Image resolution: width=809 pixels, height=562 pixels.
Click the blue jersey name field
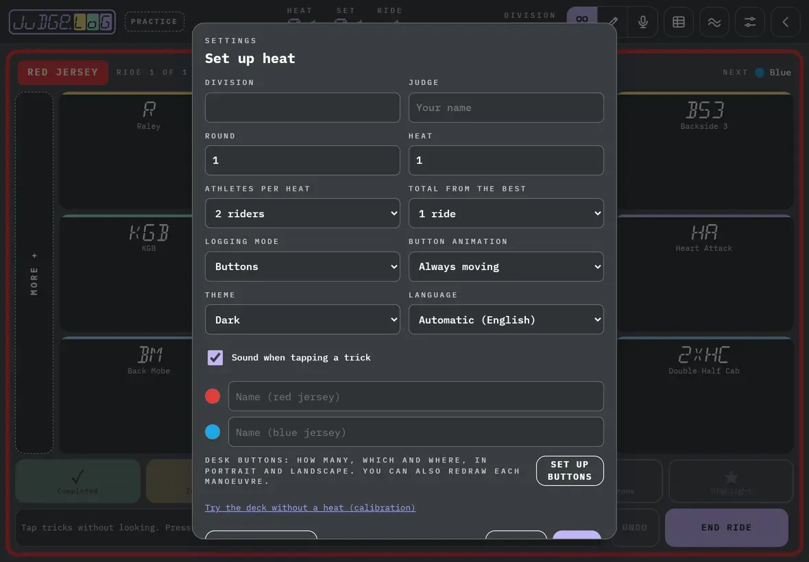pos(416,432)
